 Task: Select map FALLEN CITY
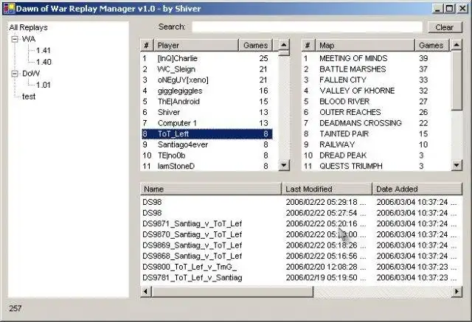tap(376, 80)
